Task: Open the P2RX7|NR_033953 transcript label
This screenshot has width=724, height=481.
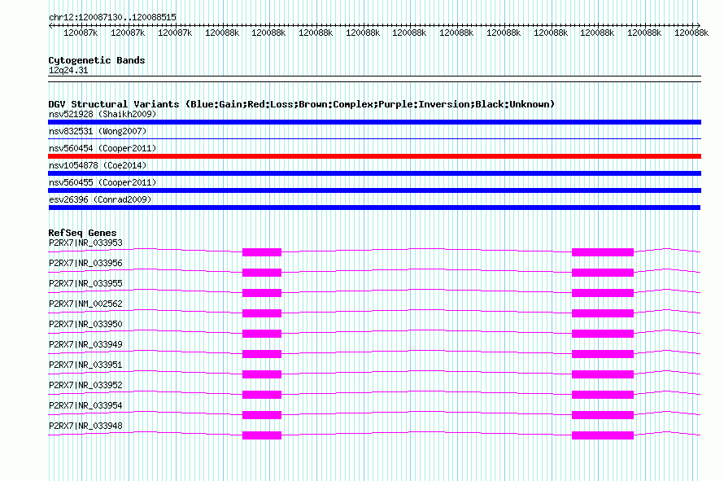Action: [x=85, y=243]
